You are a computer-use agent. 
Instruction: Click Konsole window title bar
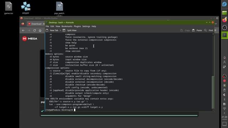click(129, 22)
